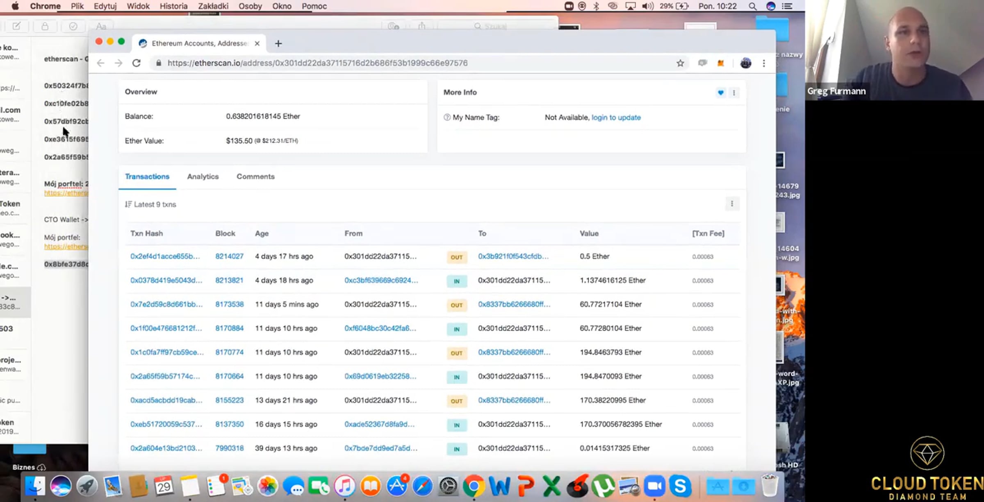This screenshot has height=502, width=984.
Task: Open a new Chrome tab
Action: pyautogui.click(x=278, y=43)
